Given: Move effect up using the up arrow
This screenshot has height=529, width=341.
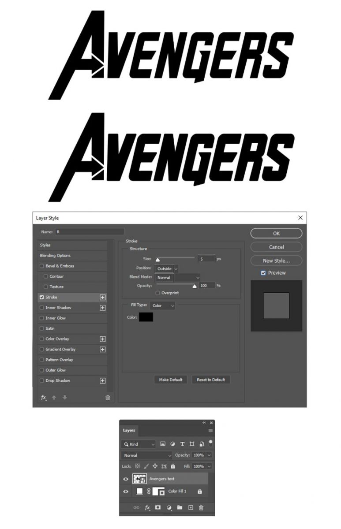Looking at the screenshot, I should (54, 398).
